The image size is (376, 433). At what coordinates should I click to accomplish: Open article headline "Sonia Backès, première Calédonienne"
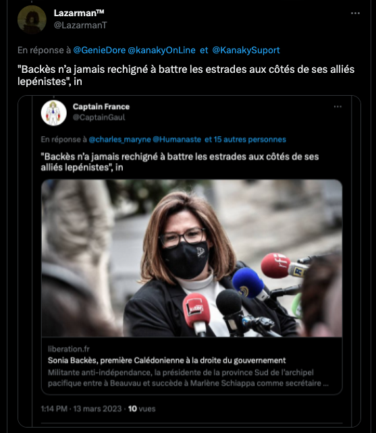click(x=167, y=360)
